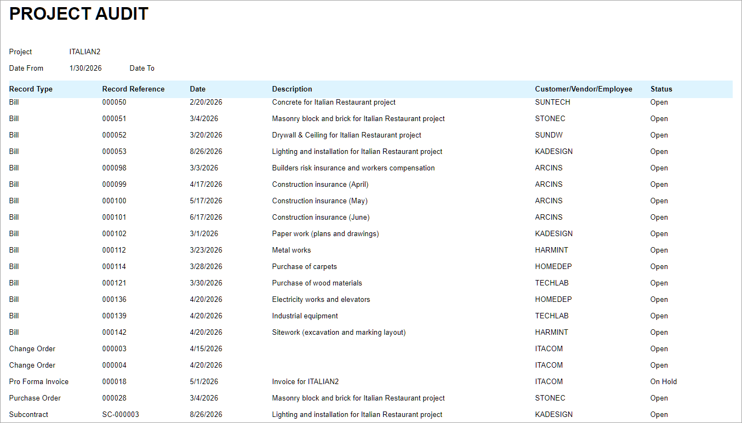Click the Customer/Vendor/Employee column header
This screenshot has height=423, width=742.
click(x=584, y=89)
